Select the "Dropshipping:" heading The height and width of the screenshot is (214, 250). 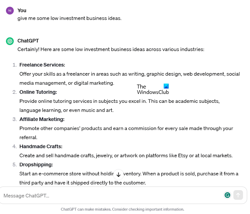pyautogui.click(x=36, y=164)
